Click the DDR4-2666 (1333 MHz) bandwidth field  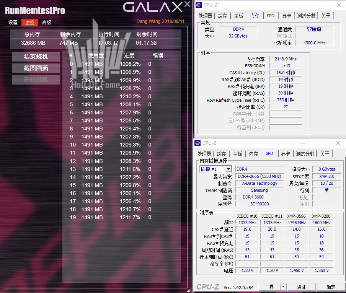point(259,176)
